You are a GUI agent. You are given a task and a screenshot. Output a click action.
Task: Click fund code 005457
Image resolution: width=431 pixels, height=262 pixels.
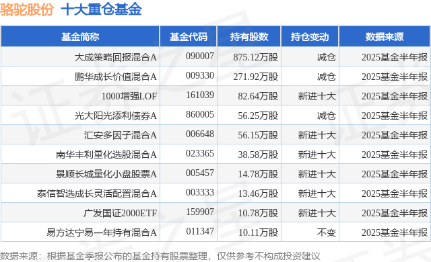pyautogui.click(x=200, y=173)
